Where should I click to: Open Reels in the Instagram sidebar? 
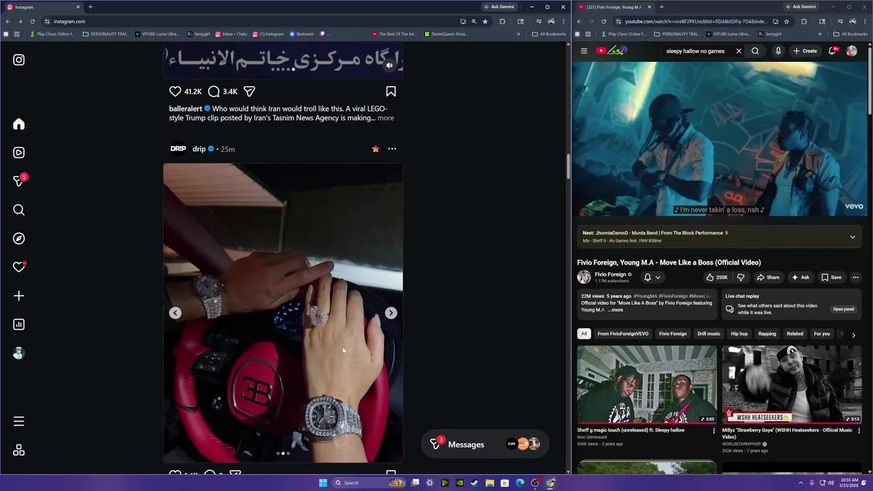[19, 153]
